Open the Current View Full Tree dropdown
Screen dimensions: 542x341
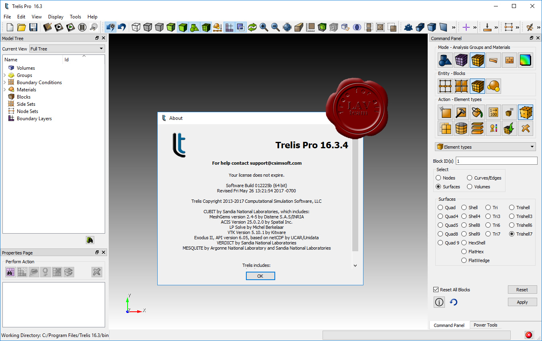click(x=67, y=49)
